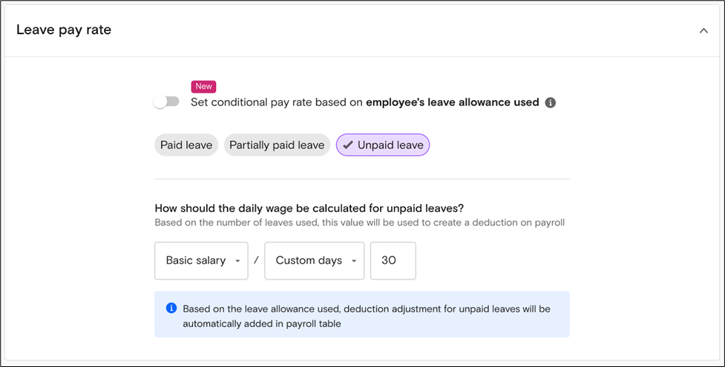
Task: Click blue info icon in deduction notice
Action: [171, 308]
